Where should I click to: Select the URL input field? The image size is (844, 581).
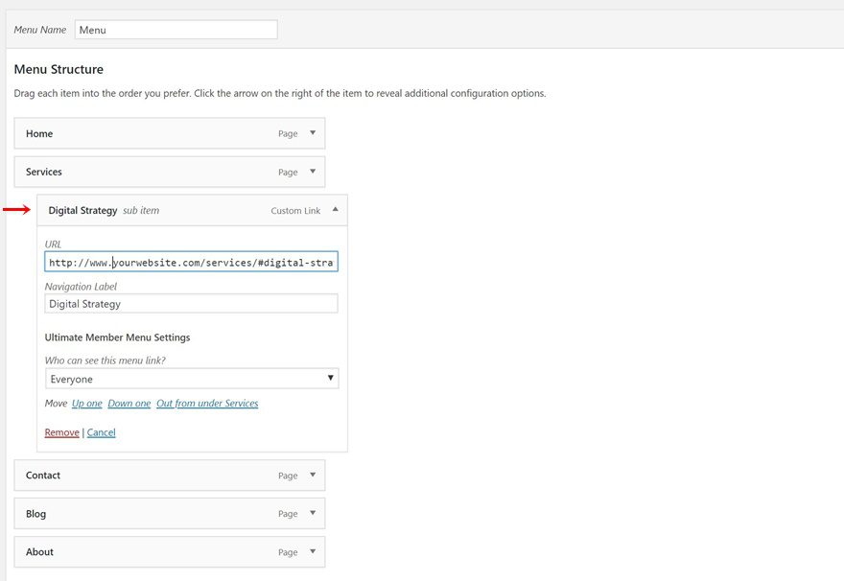point(191,261)
